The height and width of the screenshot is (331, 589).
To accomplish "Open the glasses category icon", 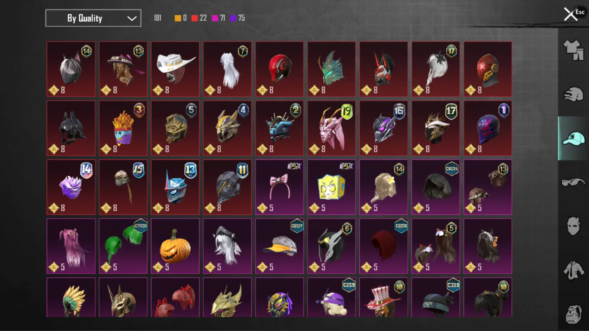I will tap(573, 182).
